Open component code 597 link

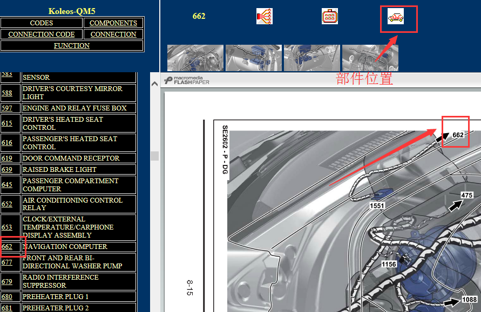[x=7, y=108]
